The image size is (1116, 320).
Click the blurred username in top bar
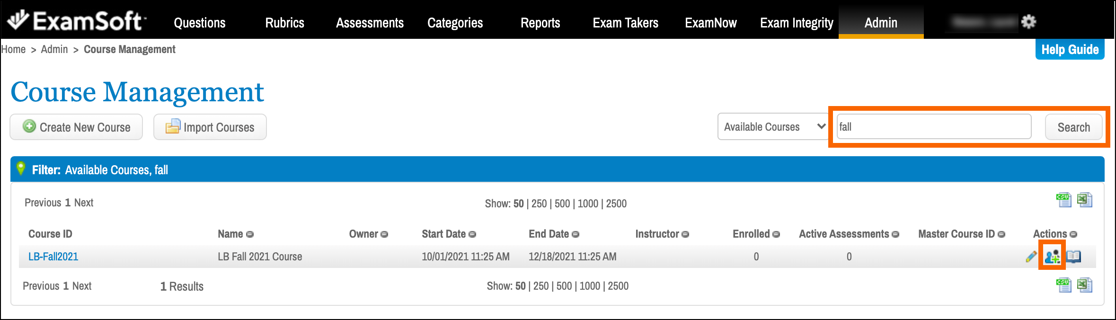984,22
